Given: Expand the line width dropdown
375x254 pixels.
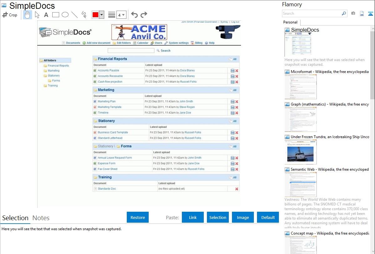Looking at the screenshot, I should [x=121, y=15].
